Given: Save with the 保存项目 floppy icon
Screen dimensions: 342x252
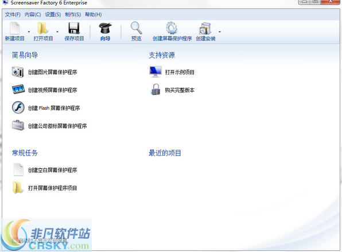Looking at the screenshot, I should 74,28.
